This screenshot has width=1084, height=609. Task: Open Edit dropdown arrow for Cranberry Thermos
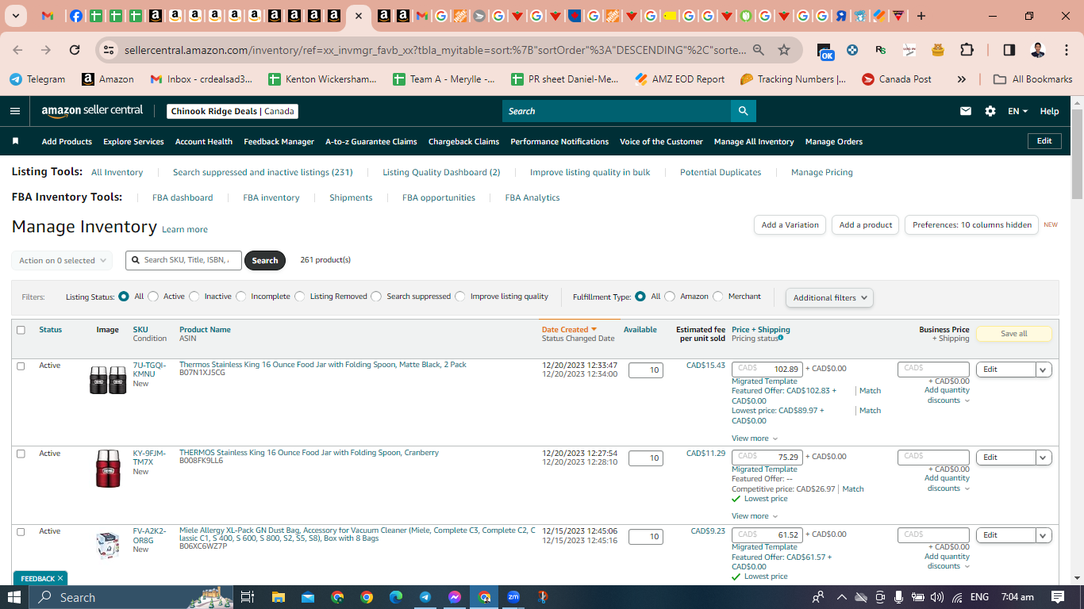click(x=1044, y=458)
